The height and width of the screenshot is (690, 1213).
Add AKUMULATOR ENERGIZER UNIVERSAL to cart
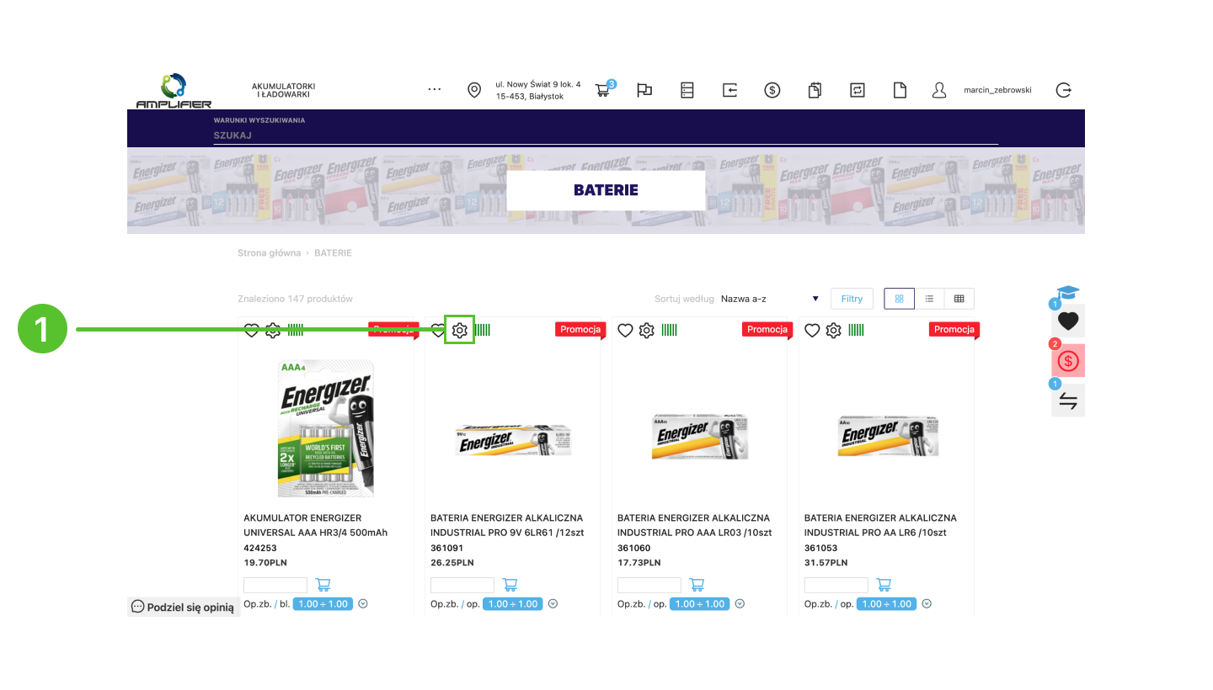(323, 585)
